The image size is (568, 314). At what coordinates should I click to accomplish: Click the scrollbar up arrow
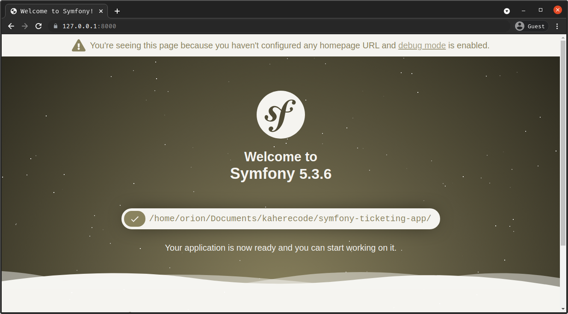pos(563,38)
